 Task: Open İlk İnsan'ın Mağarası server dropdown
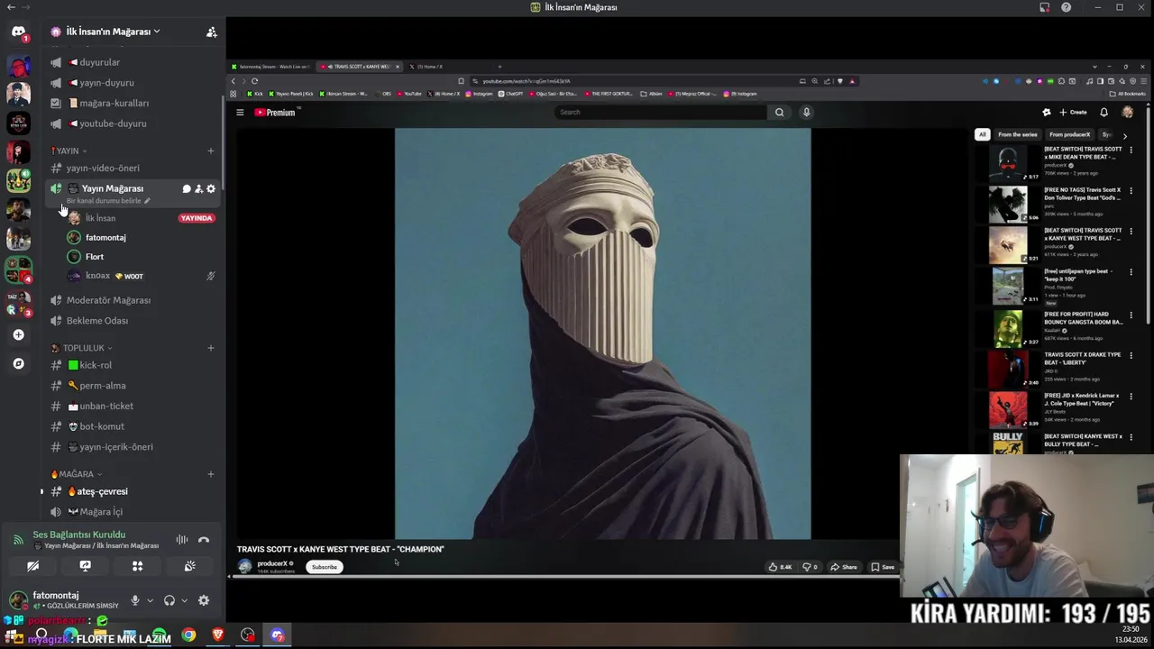click(x=113, y=32)
